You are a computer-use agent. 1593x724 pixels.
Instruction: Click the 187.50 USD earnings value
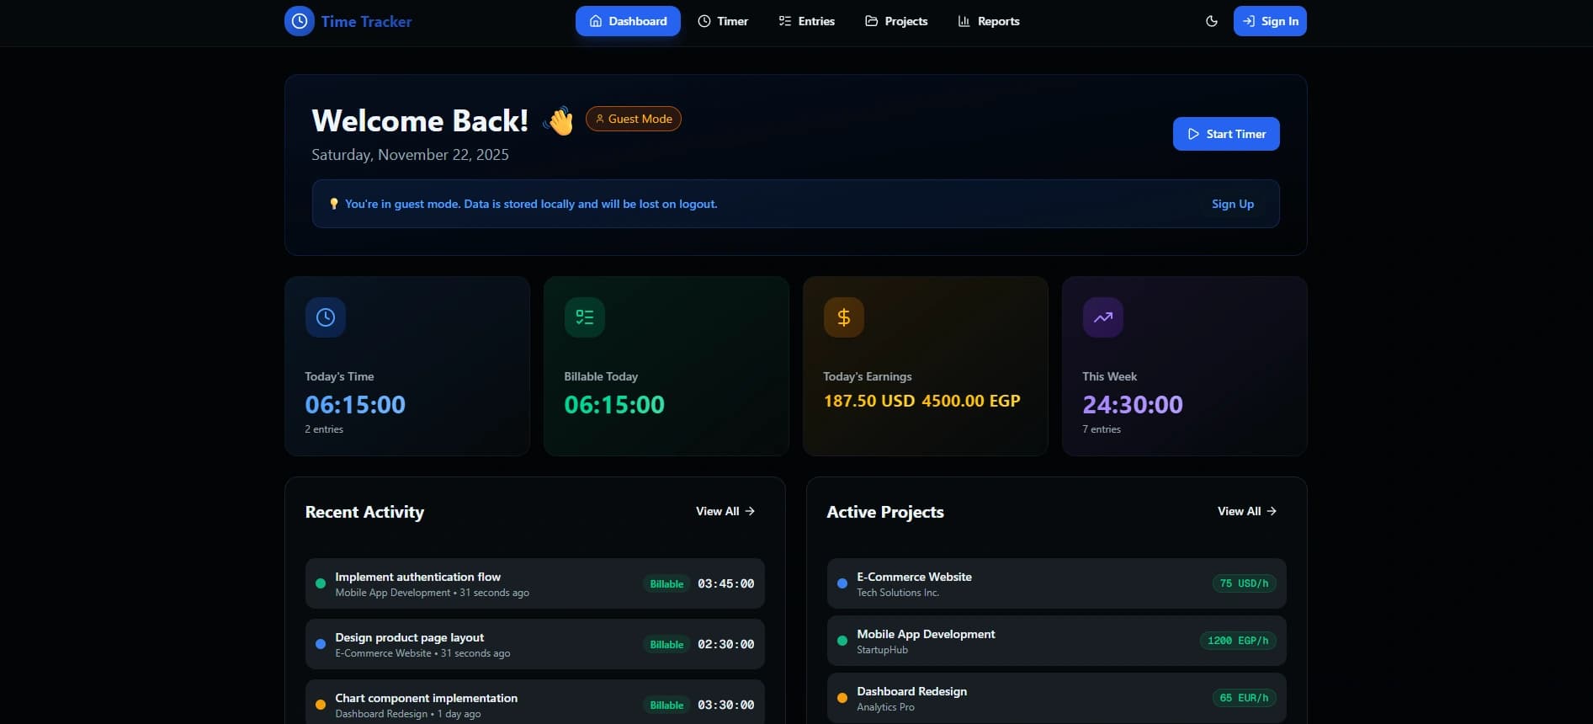pyautogui.click(x=869, y=401)
